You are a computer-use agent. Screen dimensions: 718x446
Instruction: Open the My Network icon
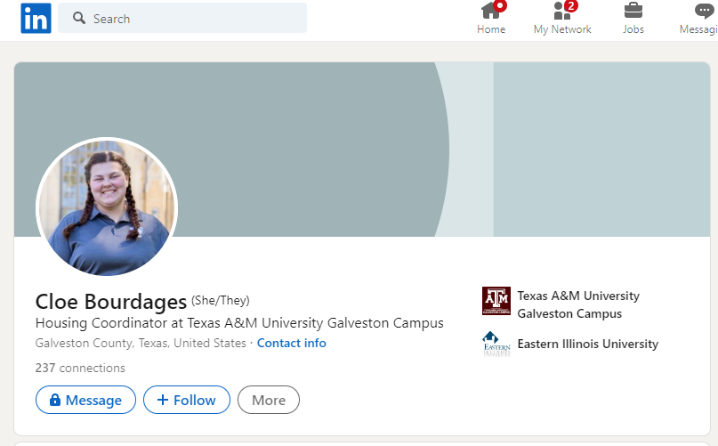coord(561,11)
